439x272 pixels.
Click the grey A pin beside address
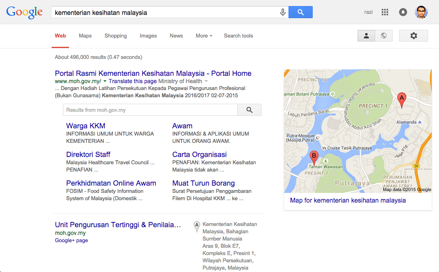click(197, 227)
